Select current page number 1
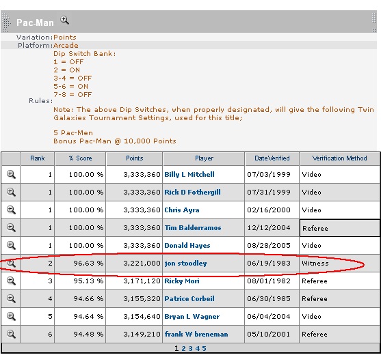381x355 pixels. pyautogui.click(x=176, y=348)
